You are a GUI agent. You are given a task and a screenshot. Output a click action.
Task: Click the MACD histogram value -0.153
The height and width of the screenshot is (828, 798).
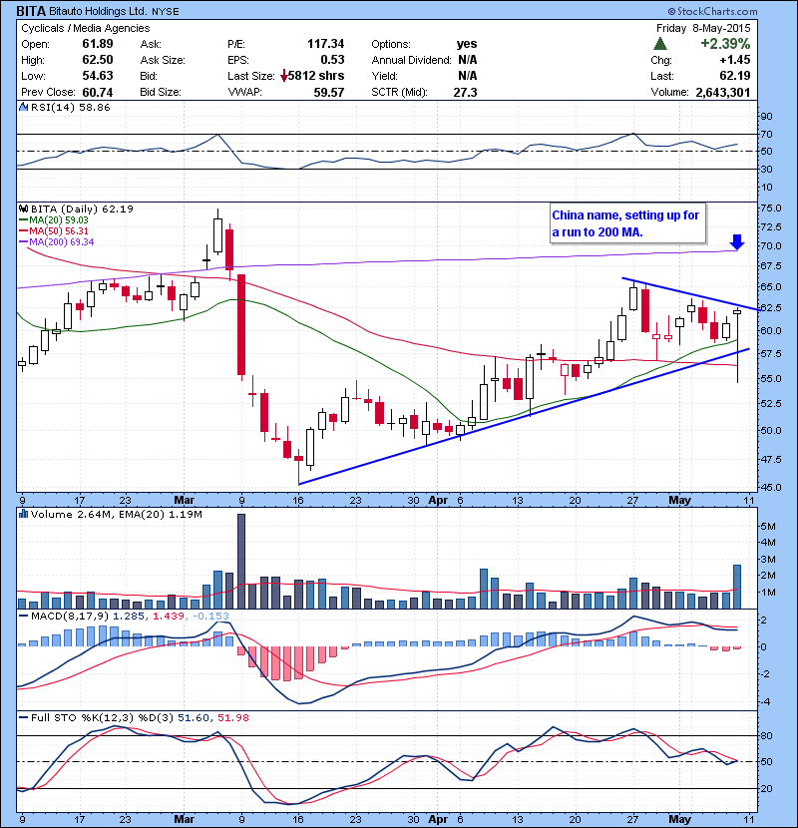point(210,616)
